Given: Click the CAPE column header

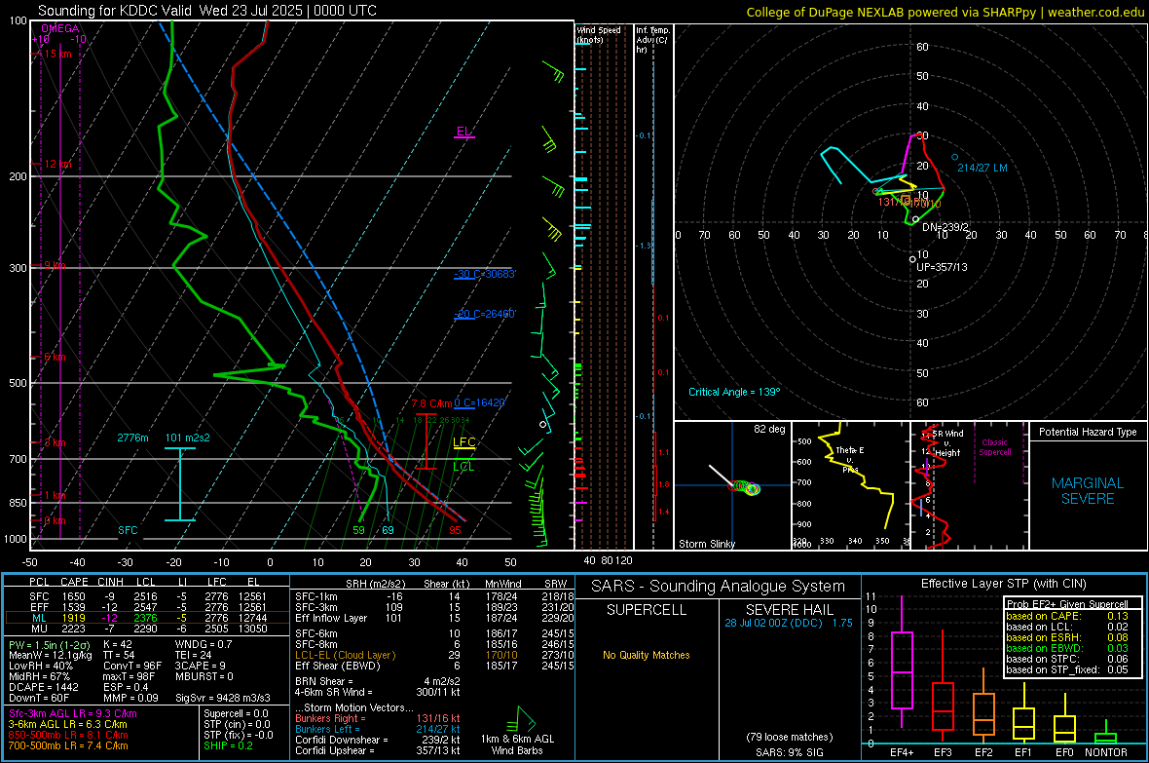Looking at the screenshot, I should pyautogui.click(x=74, y=583).
